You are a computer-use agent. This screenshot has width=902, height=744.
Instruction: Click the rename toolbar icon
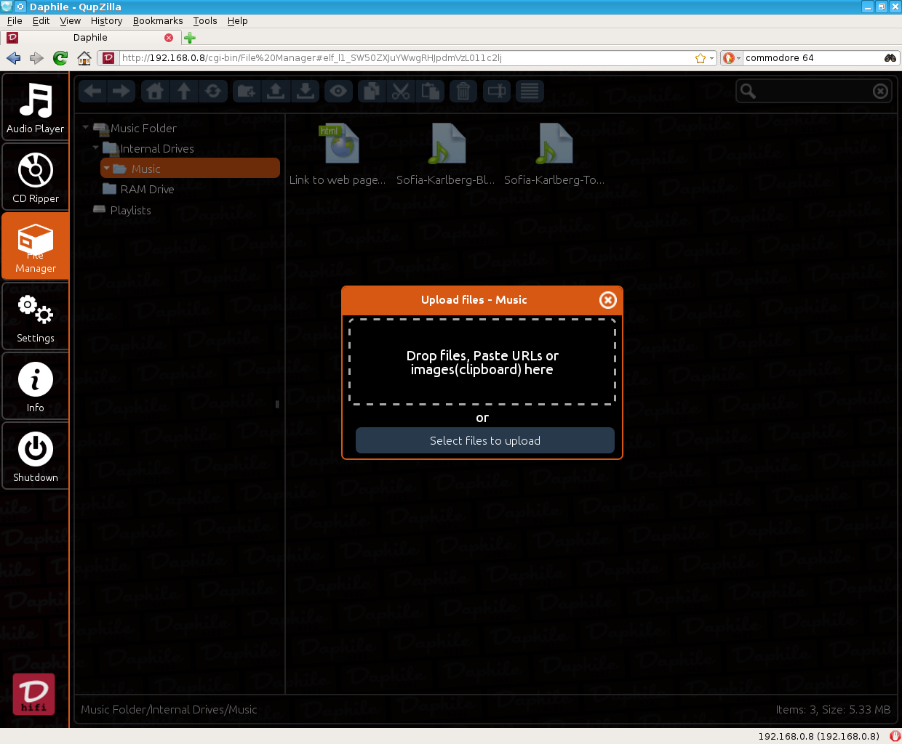497,91
